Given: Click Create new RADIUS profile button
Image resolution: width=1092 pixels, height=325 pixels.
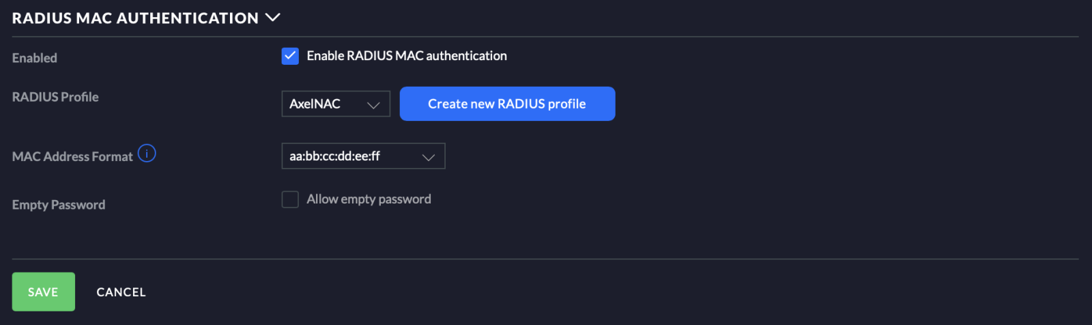Looking at the screenshot, I should tap(507, 104).
